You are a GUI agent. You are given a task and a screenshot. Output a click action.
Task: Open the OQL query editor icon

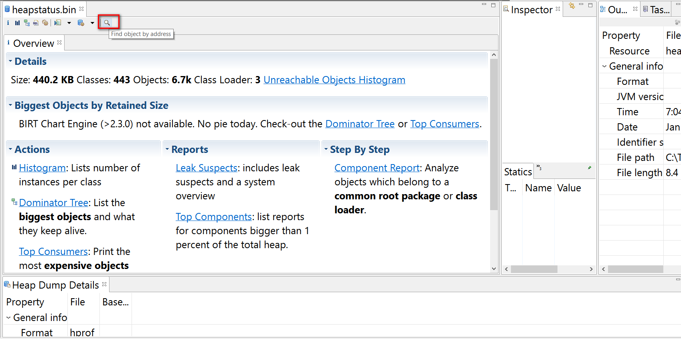[x=36, y=23]
